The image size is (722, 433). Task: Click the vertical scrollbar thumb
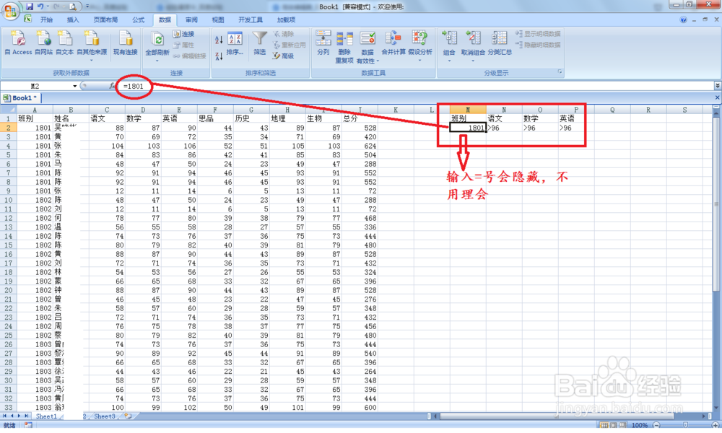716,203
